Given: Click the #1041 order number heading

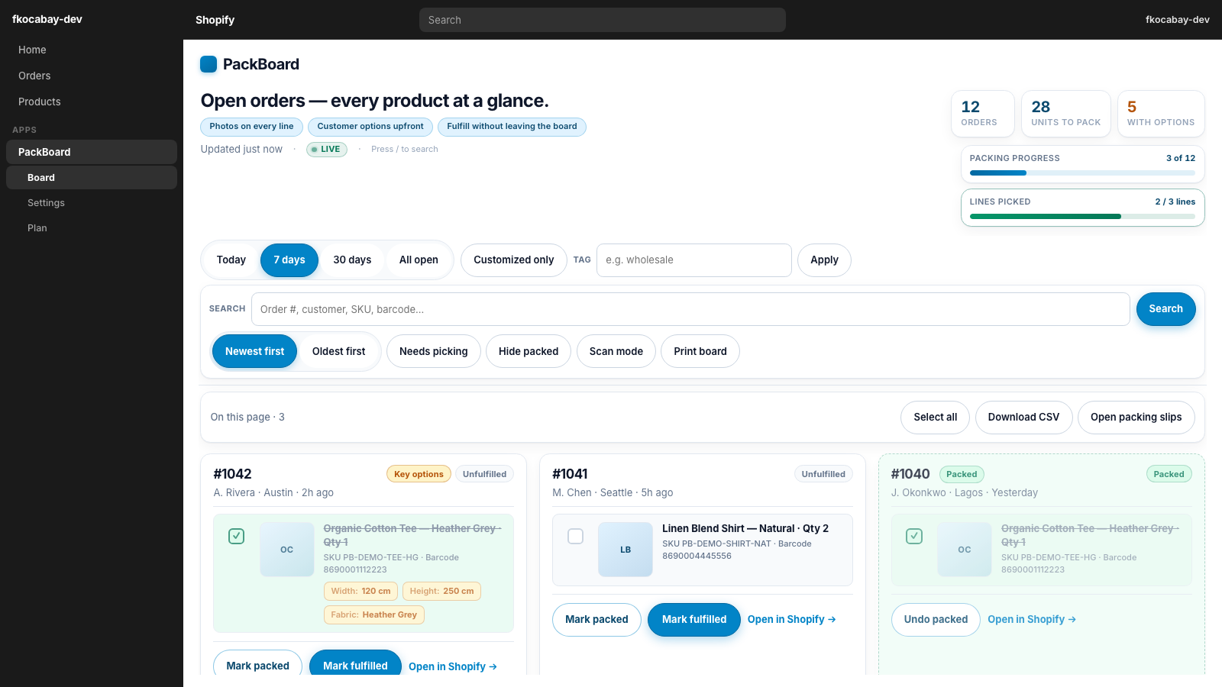Looking at the screenshot, I should [x=570, y=474].
